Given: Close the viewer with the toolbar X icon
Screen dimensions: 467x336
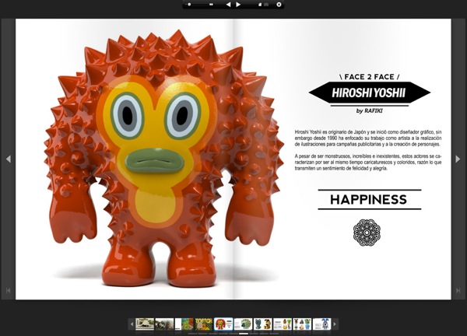Looking at the screenshot, I should (279, 5).
